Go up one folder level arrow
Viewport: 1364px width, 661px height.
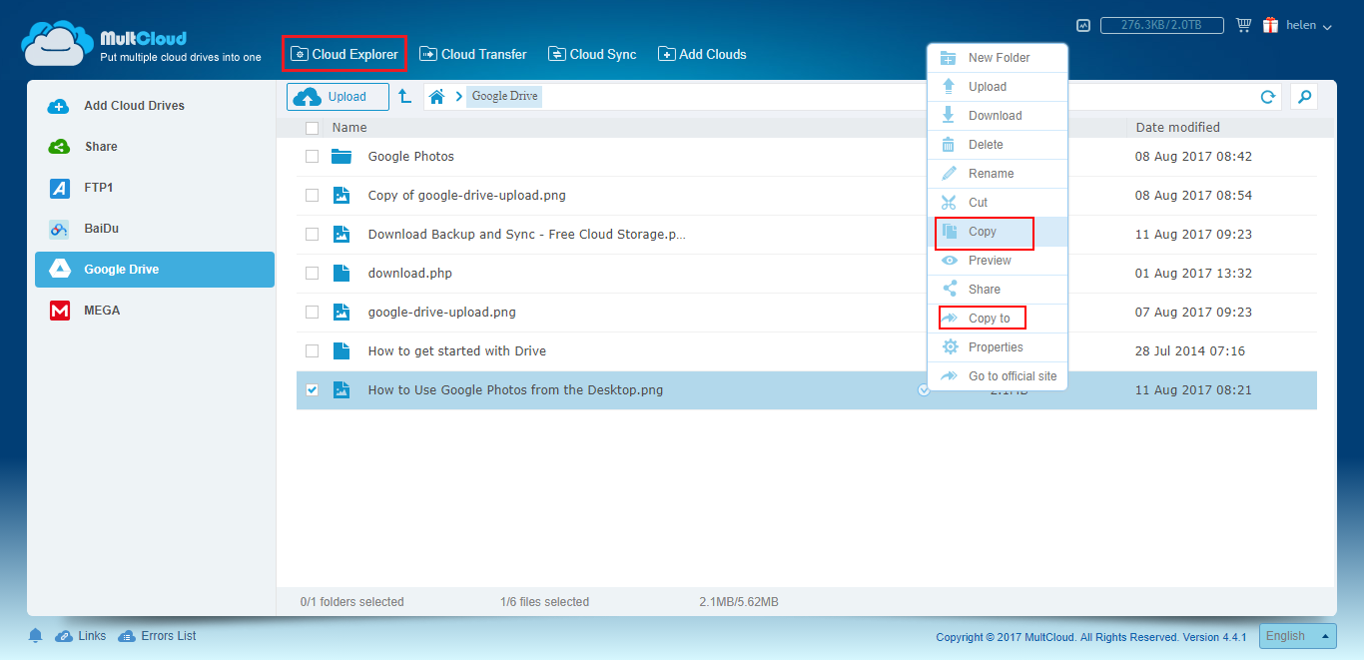(404, 97)
